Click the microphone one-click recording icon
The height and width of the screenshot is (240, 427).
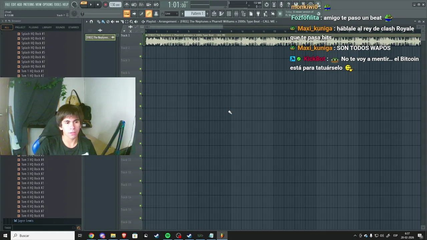pyautogui.click(x=281, y=4)
